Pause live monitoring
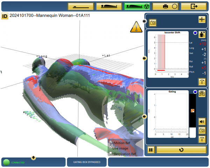Screen dimensions: 210x168 (151, 150)
